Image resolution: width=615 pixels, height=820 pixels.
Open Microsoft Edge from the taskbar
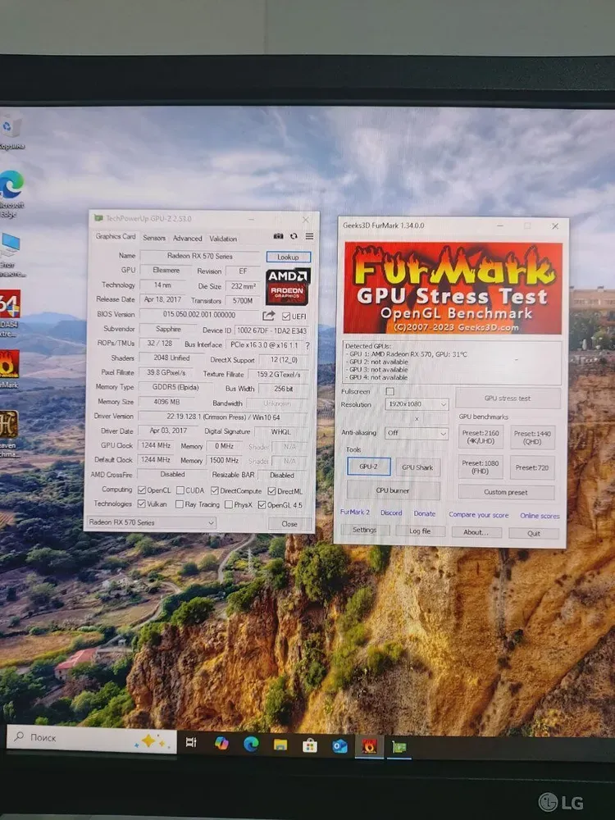point(251,744)
